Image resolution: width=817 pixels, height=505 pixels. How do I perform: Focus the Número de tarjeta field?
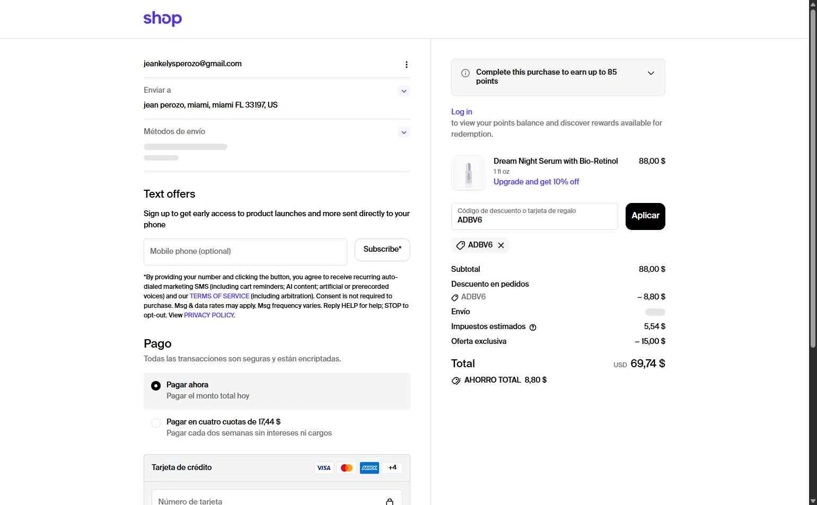(x=277, y=498)
